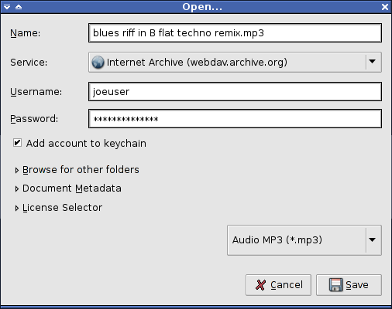Click the Open... title bar
Screen dimensions: 392x309
[x=196, y=7]
